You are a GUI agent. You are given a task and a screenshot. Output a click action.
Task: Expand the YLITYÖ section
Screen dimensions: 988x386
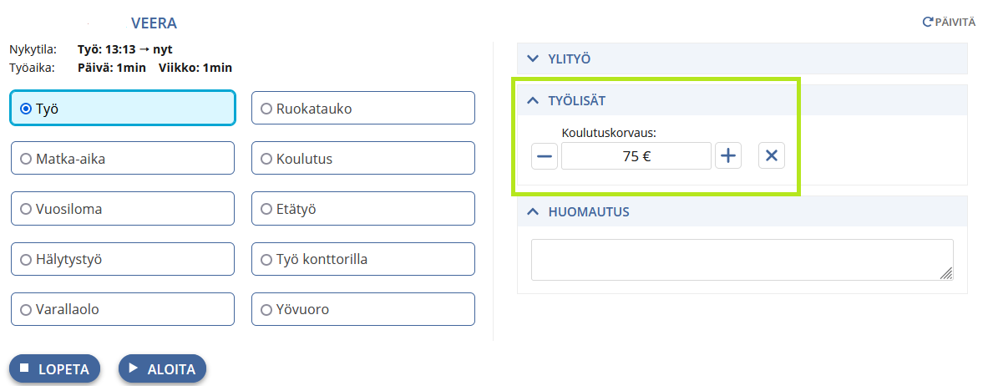click(x=742, y=59)
